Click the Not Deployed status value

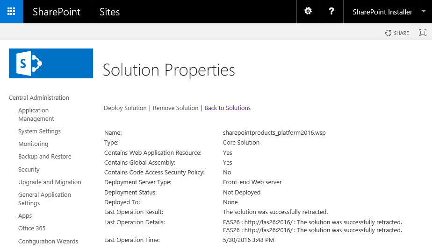click(x=242, y=192)
